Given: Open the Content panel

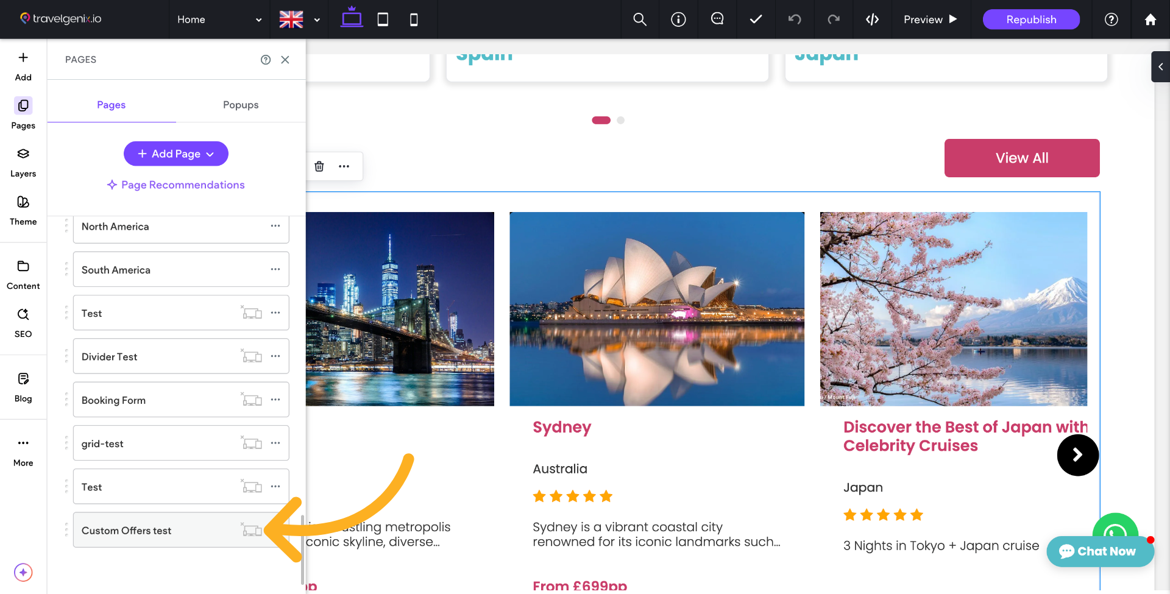Looking at the screenshot, I should click(23, 274).
